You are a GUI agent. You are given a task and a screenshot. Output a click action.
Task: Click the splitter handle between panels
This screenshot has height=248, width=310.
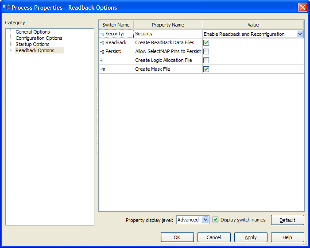(x=97, y=122)
